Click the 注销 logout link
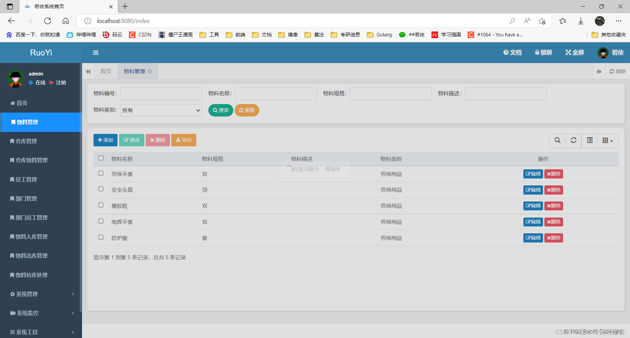 coord(58,83)
